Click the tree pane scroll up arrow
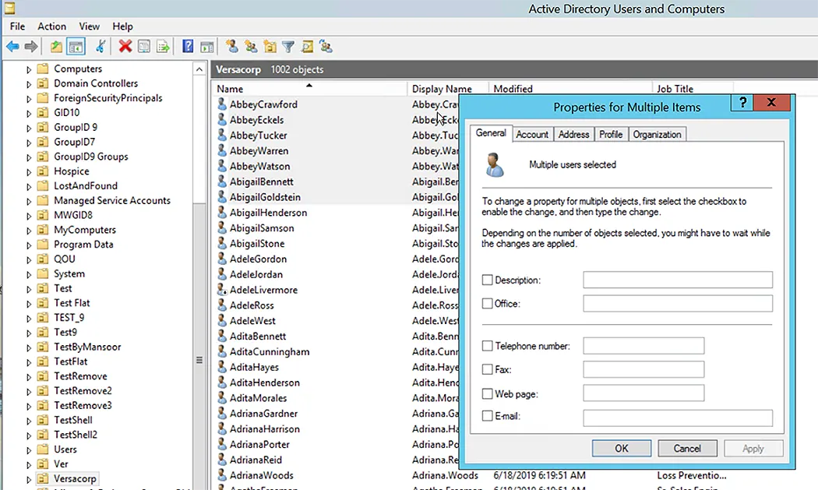Viewport: 818px width, 490px height. [199, 69]
